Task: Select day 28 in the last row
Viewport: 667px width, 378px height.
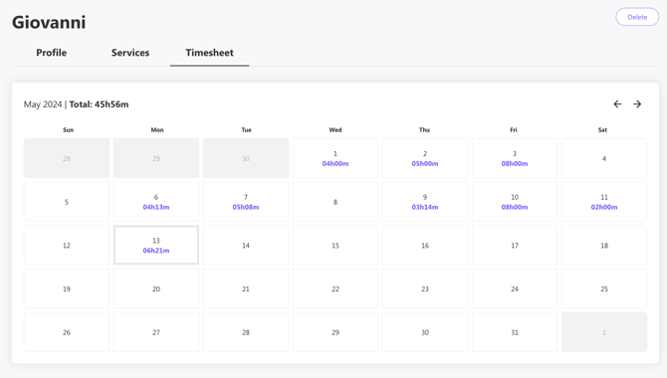Action: point(246,332)
